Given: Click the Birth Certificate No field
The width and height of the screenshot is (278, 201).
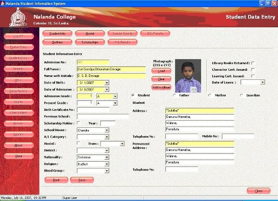Looking at the screenshot, I should coord(93,110).
